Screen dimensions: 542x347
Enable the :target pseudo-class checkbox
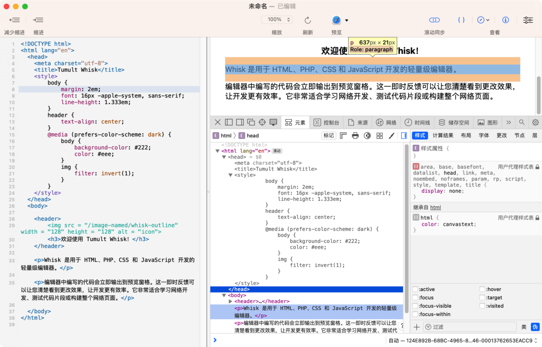[x=482, y=297]
